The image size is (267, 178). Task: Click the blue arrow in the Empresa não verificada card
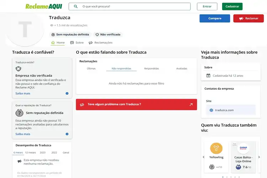67,93
